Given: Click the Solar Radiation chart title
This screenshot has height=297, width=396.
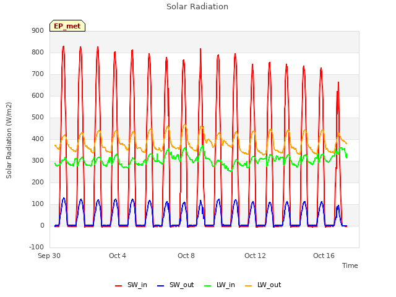Looking at the screenshot, I should [x=197, y=7].
